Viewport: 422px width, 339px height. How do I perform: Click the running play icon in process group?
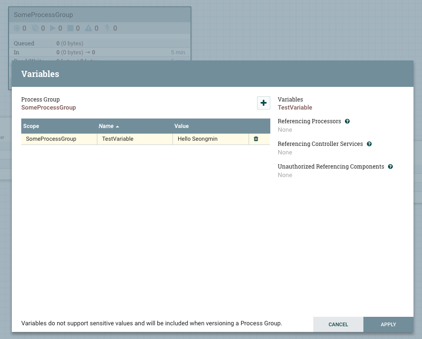coord(53,28)
